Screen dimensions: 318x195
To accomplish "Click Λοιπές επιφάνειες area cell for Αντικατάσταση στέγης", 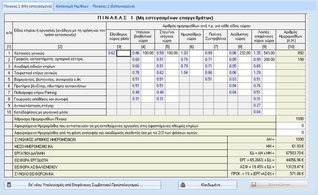I will coord(269,105).
